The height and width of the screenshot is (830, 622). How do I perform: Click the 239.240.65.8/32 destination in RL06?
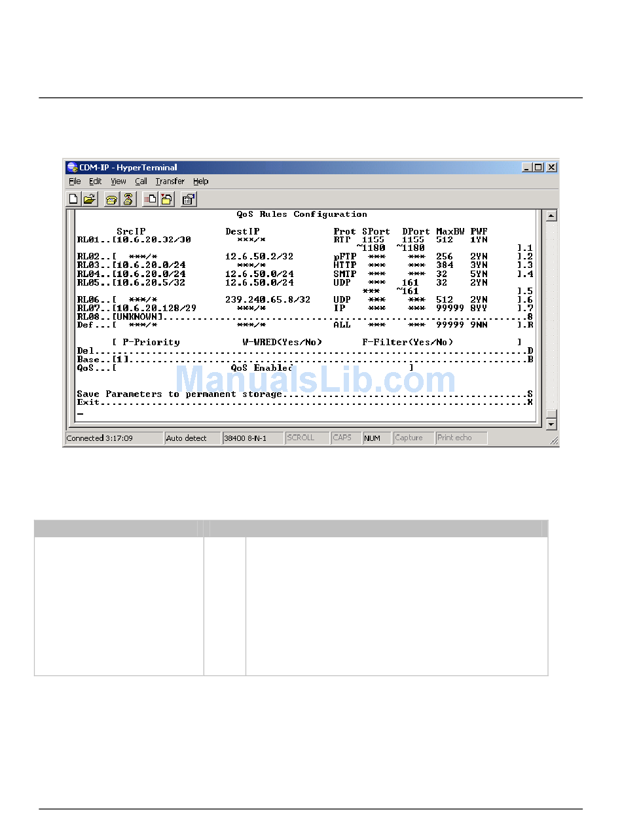[x=268, y=299]
